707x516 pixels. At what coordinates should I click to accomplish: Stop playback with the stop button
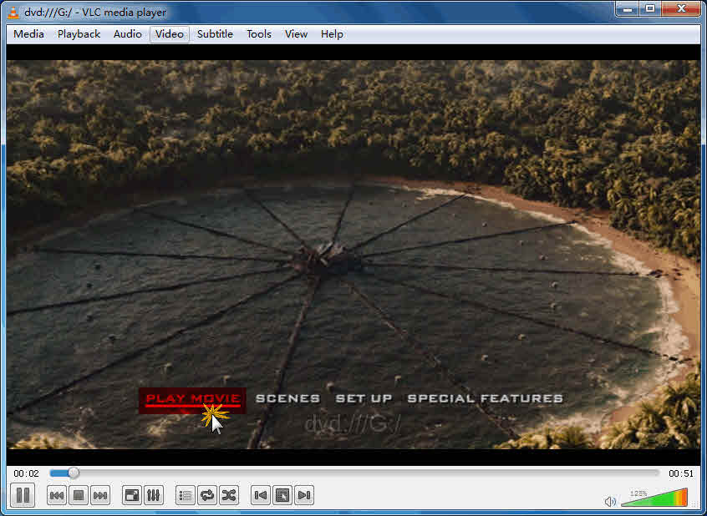coord(79,496)
